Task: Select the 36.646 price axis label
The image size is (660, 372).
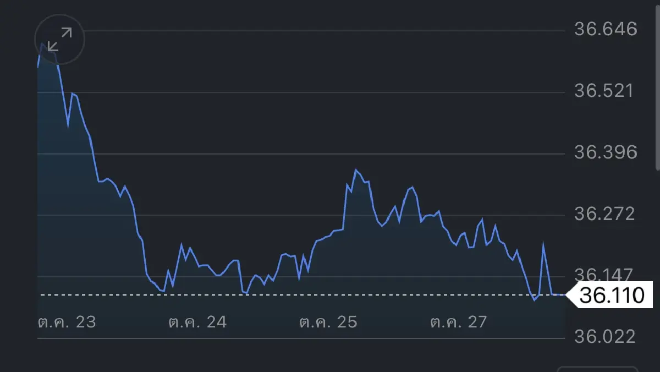Action: click(606, 29)
